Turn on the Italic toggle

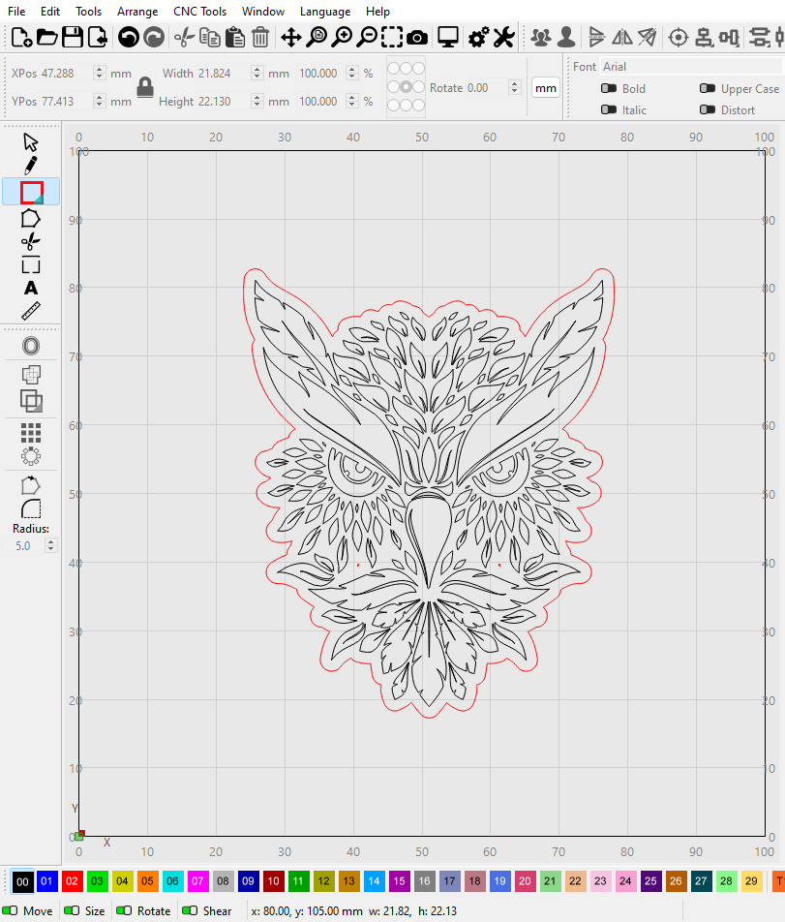609,110
